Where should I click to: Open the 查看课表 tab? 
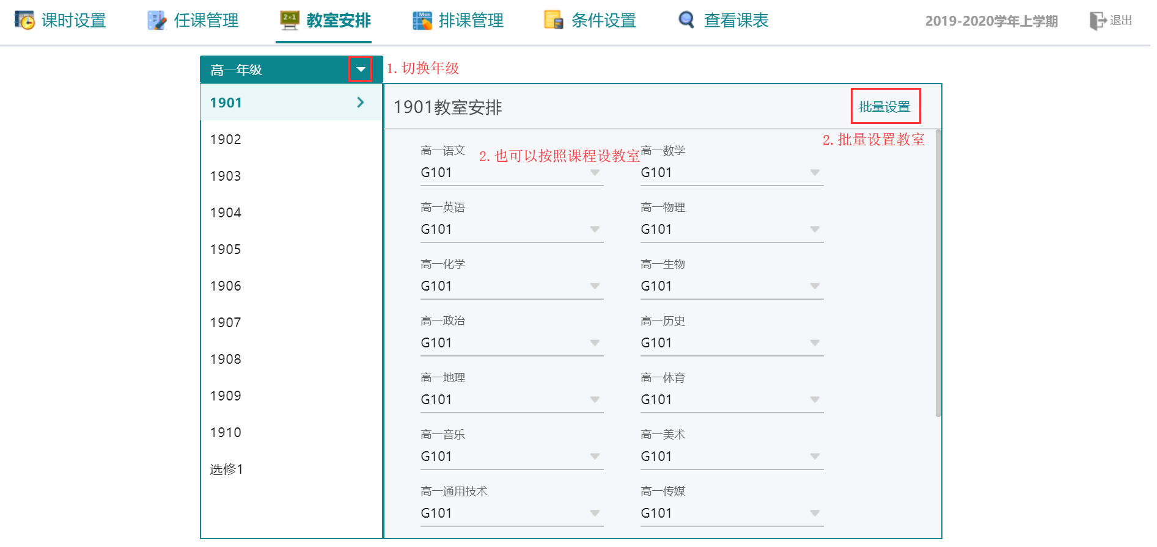[x=723, y=21]
